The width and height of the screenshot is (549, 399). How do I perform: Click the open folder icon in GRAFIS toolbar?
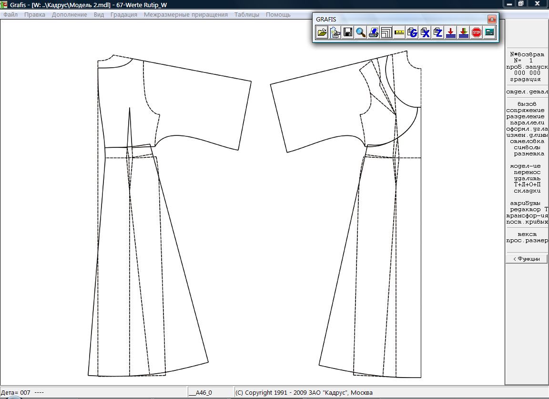tap(323, 33)
